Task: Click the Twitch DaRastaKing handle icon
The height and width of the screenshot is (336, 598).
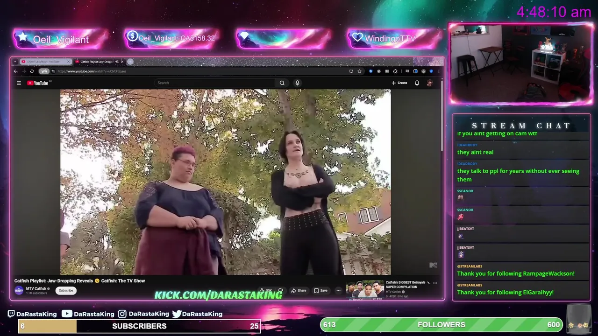Action: 11,314
